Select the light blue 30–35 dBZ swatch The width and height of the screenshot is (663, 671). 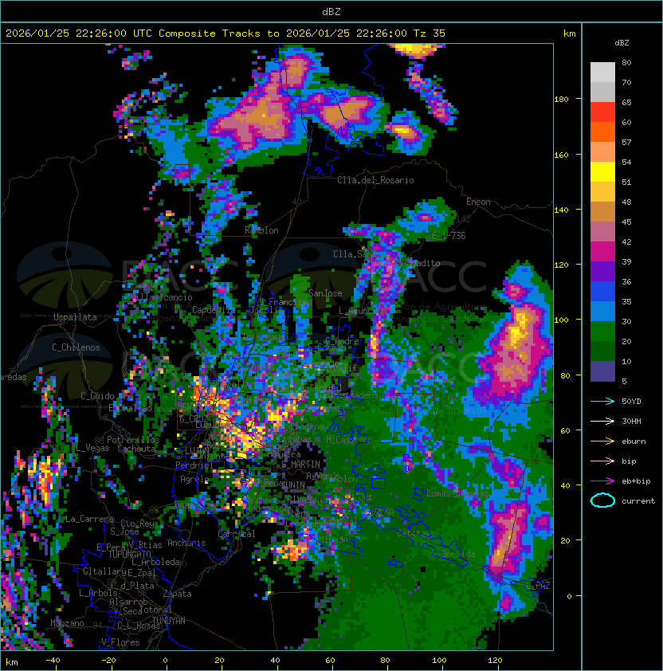602,311
